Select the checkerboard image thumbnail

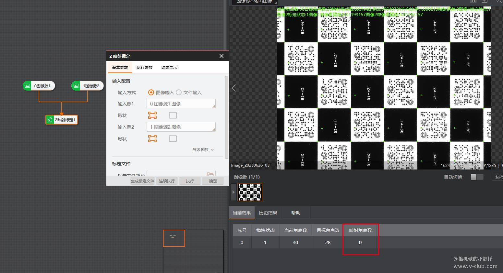point(250,192)
